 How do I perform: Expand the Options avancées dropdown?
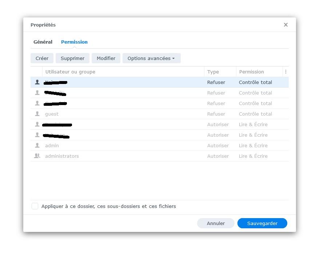click(151, 58)
